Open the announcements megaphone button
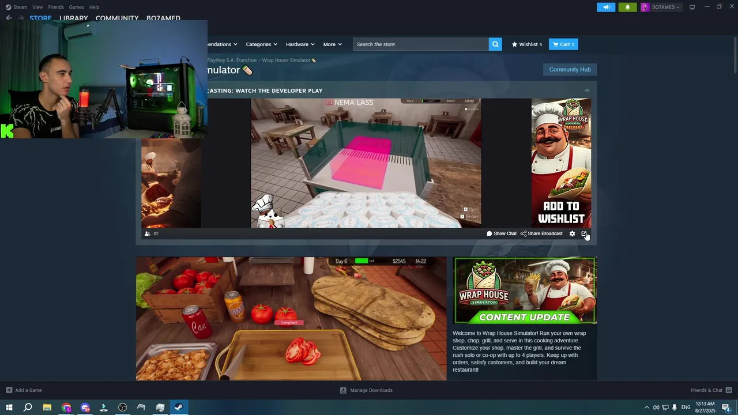This screenshot has width=738, height=415. click(x=606, y=7)
